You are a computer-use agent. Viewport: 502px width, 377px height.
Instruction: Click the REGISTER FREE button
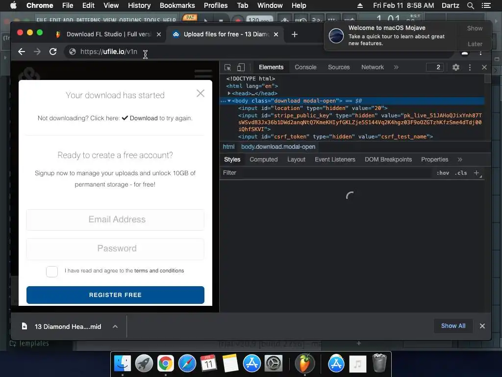(x=115, y=295)
